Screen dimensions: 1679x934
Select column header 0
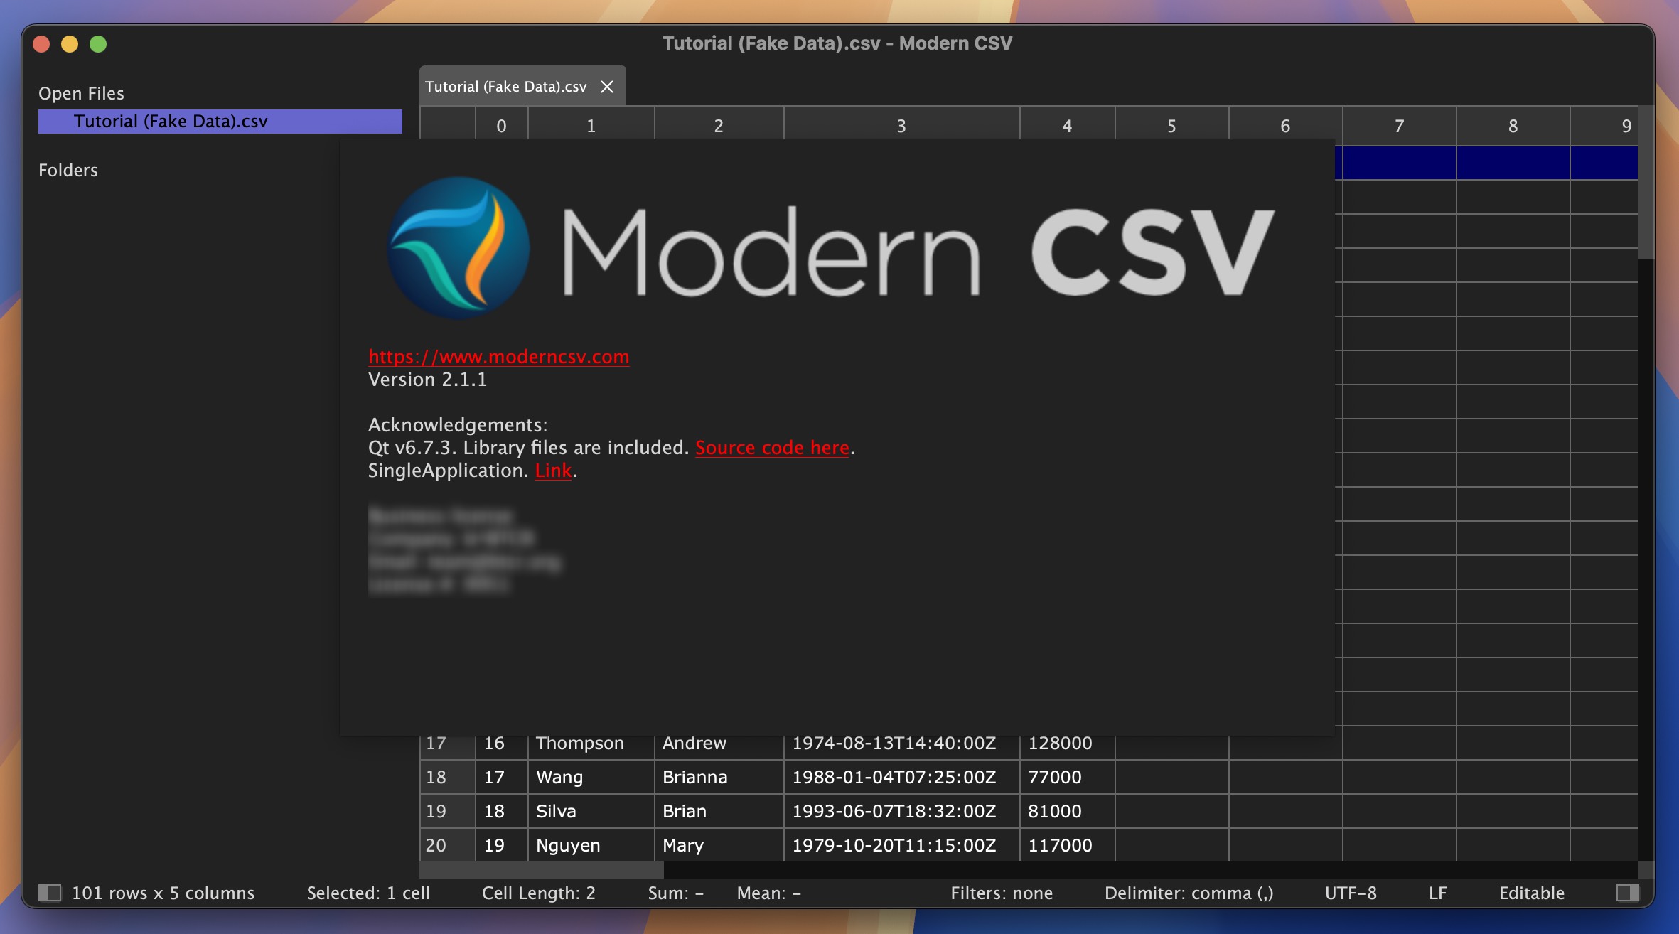[x=502, y=126]
